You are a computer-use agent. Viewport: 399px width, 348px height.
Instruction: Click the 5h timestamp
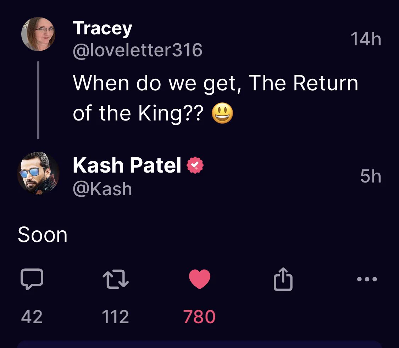371,176
